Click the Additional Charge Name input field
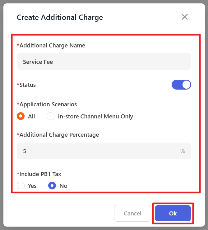 pos(104,62)
